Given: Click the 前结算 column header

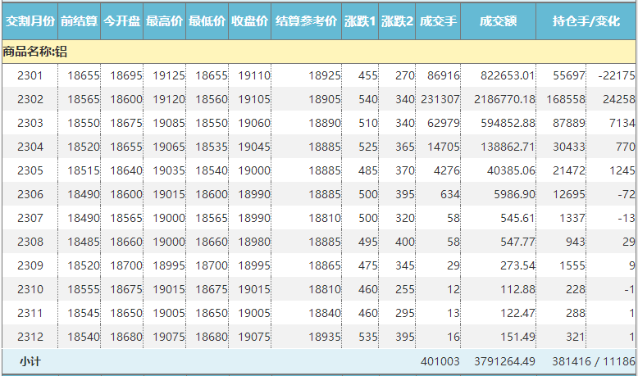Looking at the screenshot, I should click(80, 20).
